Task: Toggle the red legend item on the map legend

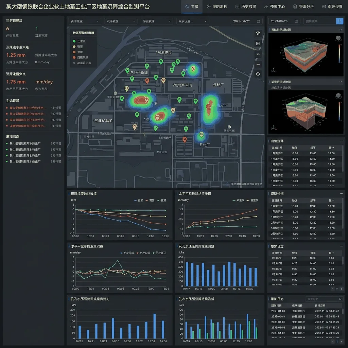Action: pos(81,57)
